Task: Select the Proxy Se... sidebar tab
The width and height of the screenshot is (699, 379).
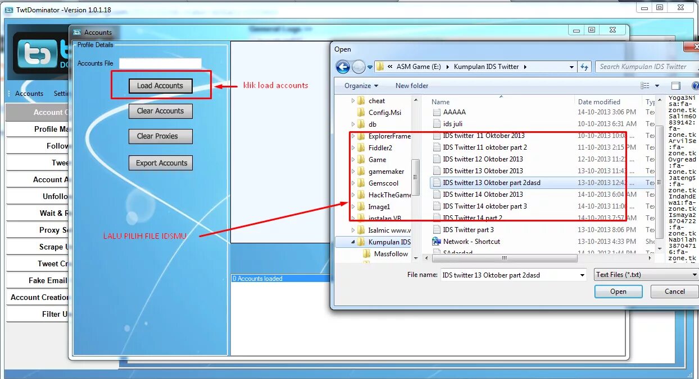Action: [38, 230]
